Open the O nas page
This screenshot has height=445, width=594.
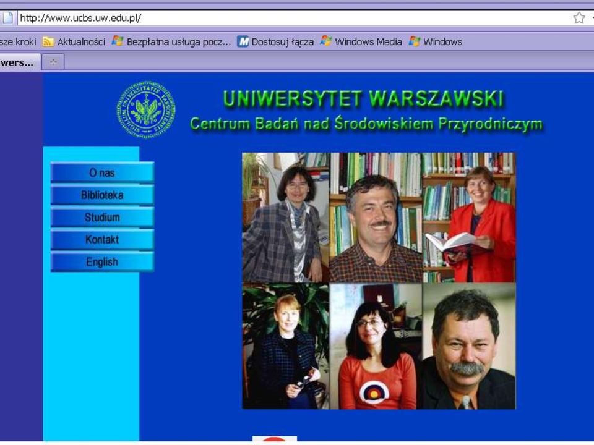click(102, 173)
